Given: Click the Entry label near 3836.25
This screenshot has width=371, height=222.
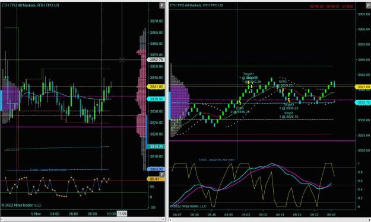Looking at the screenshot, I should pos(240,108).
